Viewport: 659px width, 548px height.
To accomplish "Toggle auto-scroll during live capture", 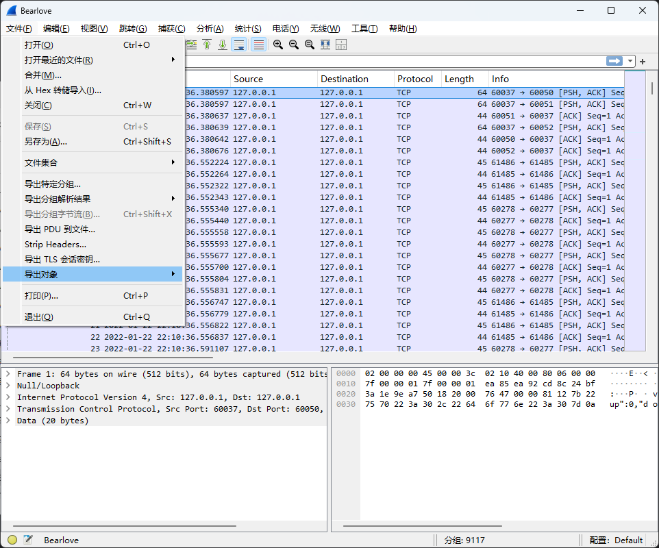I will point(239,45).
